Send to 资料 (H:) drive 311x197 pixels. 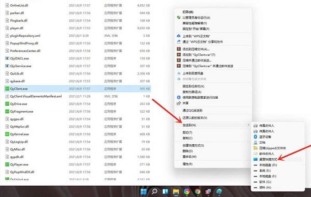click(265, 187)
